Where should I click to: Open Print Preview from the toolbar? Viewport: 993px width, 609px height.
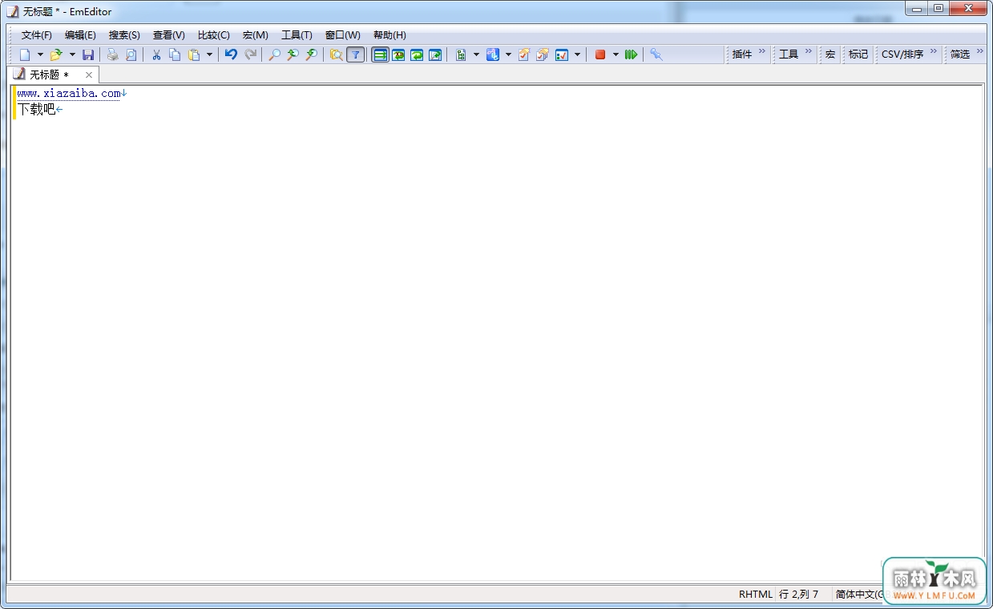131,54
